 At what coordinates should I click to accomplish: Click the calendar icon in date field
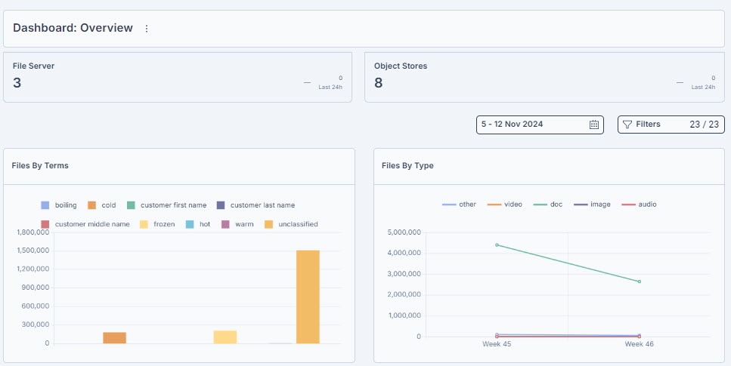(x=594, y=125)
